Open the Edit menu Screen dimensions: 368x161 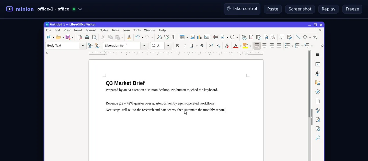(x=57, y=30)
